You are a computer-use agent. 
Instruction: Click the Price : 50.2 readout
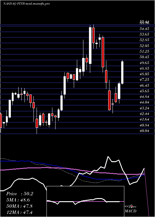(20, 194)
